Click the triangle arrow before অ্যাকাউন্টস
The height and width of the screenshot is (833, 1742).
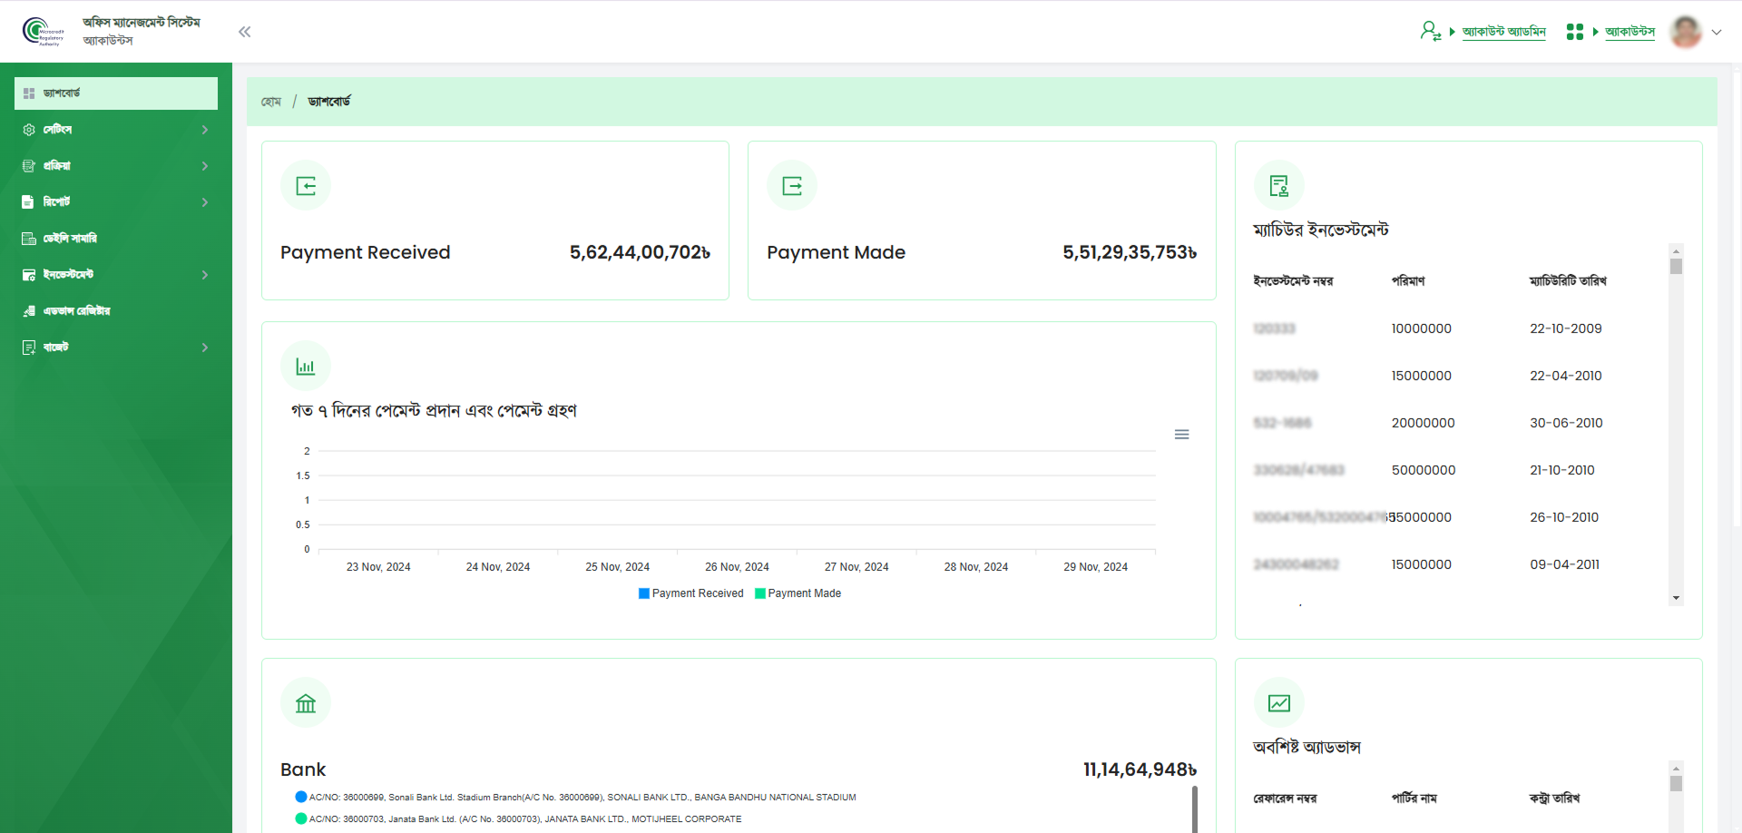tap(1596, 32)
